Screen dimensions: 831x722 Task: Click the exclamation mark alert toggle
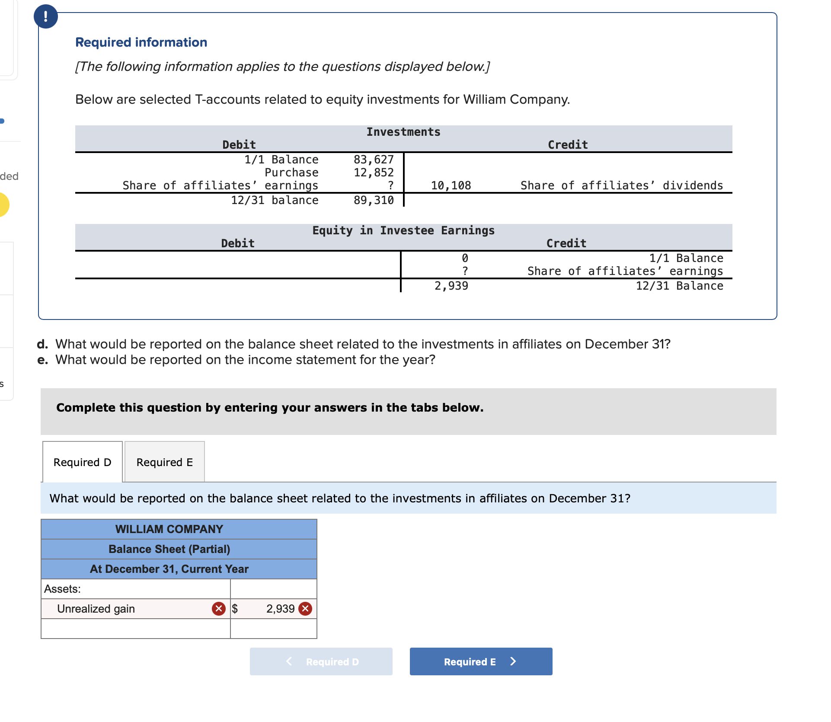47,15
